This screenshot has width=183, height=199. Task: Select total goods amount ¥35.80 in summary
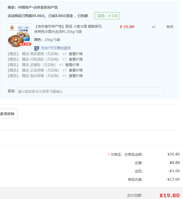[x=173, y=154]
